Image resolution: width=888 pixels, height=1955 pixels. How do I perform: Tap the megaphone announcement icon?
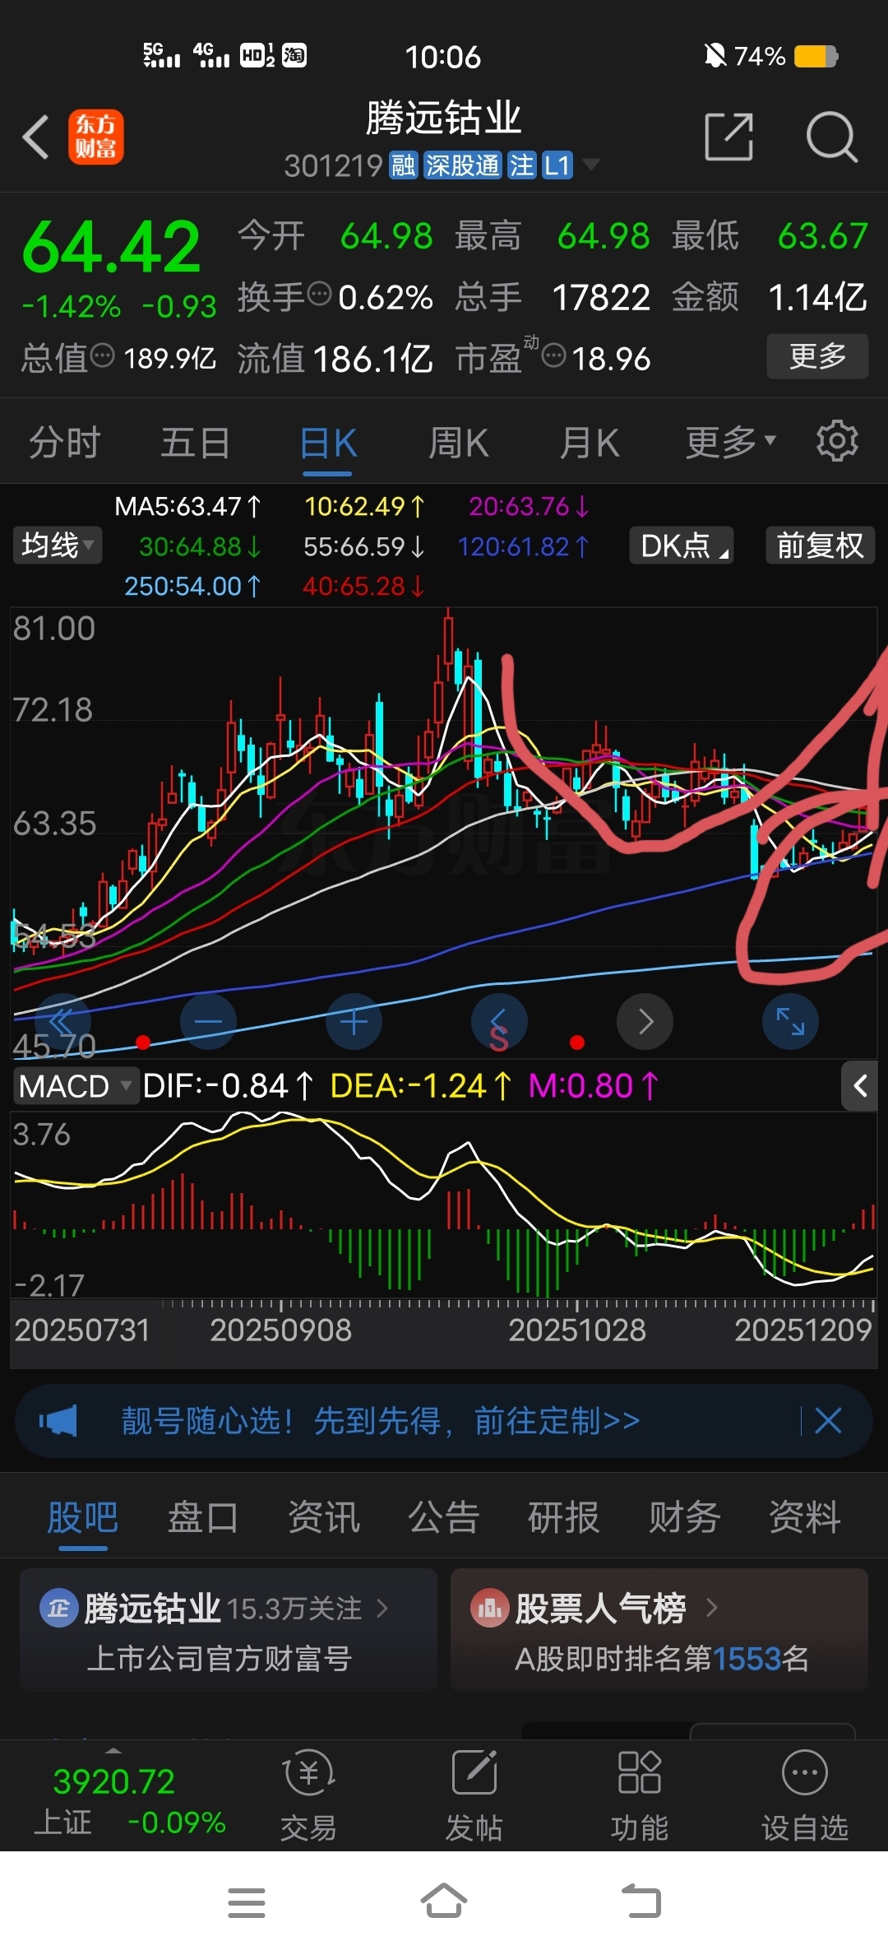tap(58, 1421)
